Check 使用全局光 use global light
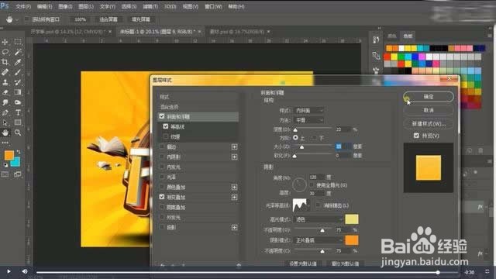This screenshot has width=496, height=279. pos(312,184)
